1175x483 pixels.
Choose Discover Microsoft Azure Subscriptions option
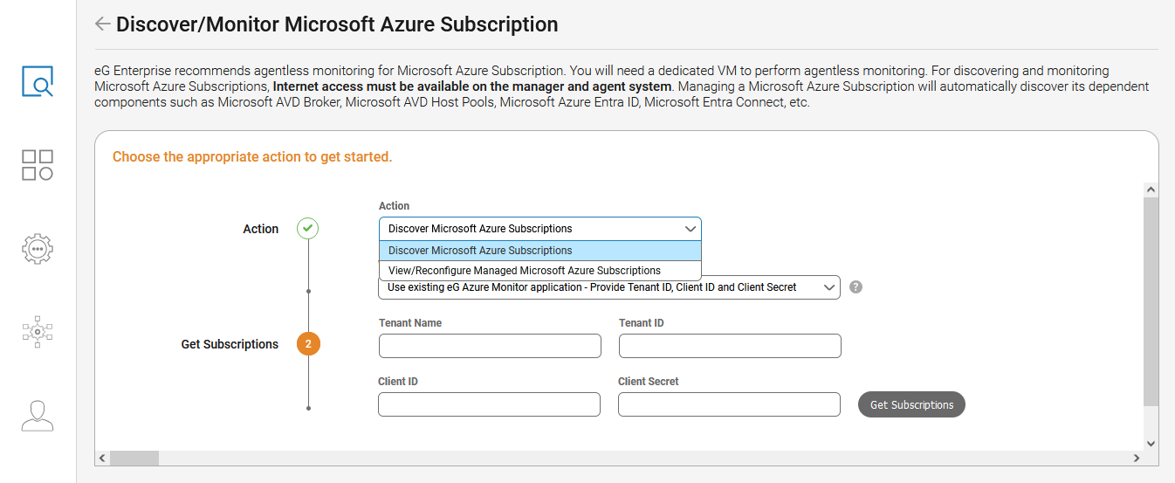tap(539, 251)
